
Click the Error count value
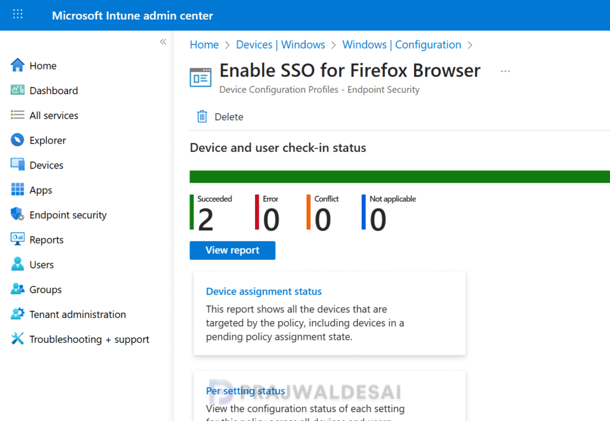click(271, 220)
